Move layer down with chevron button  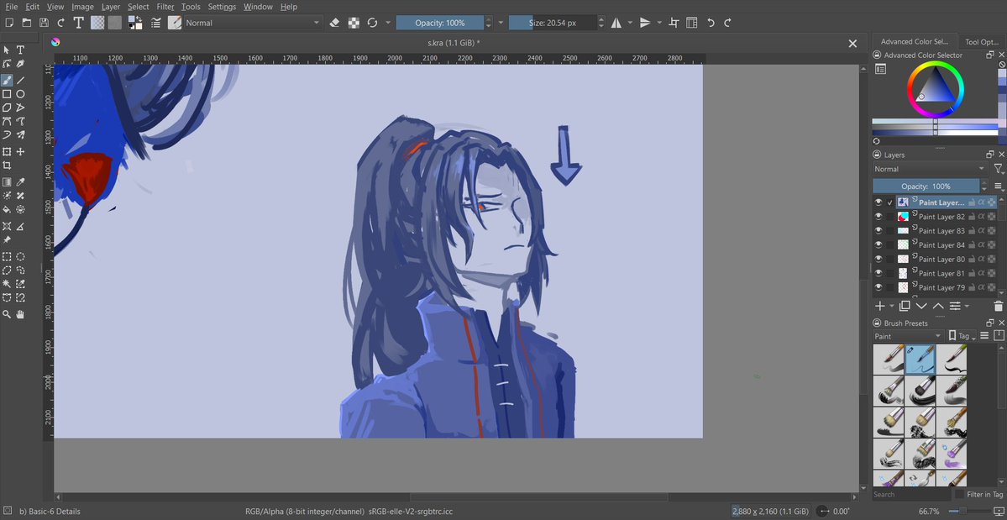point(921,307)
